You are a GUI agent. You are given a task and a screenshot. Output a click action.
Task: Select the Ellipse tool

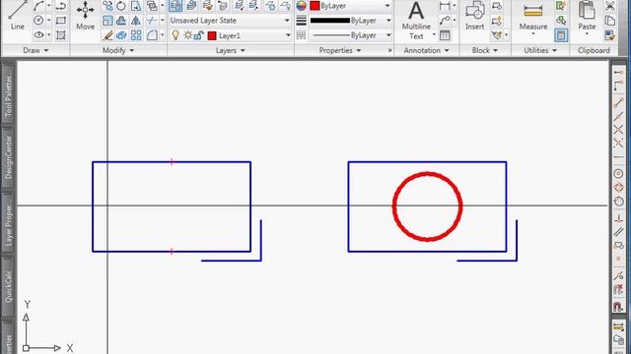pyautogui.click(x=38, y=35)
